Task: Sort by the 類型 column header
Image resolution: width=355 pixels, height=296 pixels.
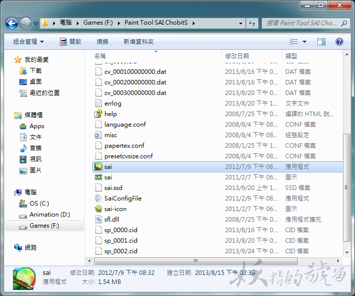Action: pyautogui.click(x=291, y=56)
